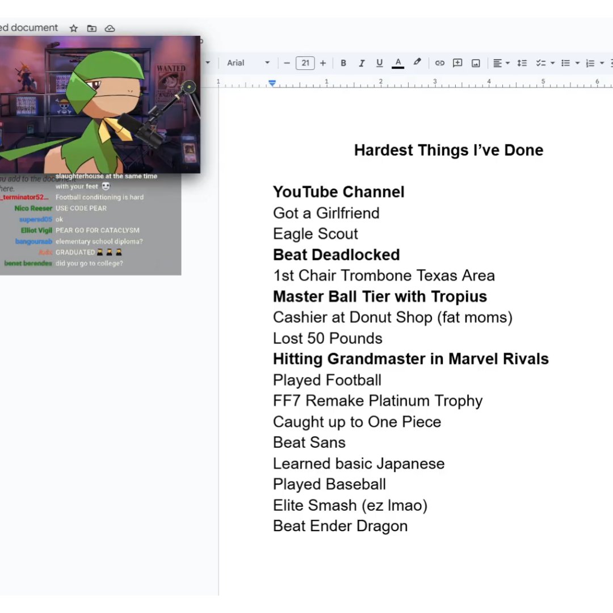Click '1st Chair Trombone Texas Area'
Screen dimensions: 613x613
pos(384,276)
